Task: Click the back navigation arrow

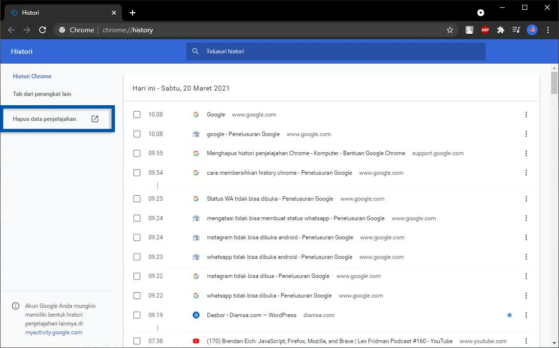Action: point(11,30)
